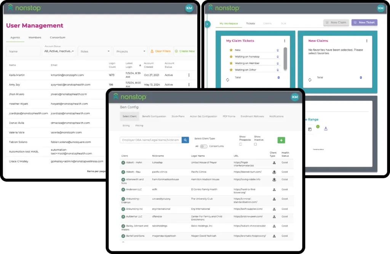
Task: Go to the Tickets tab in the workspace
Action: point(251,23)
